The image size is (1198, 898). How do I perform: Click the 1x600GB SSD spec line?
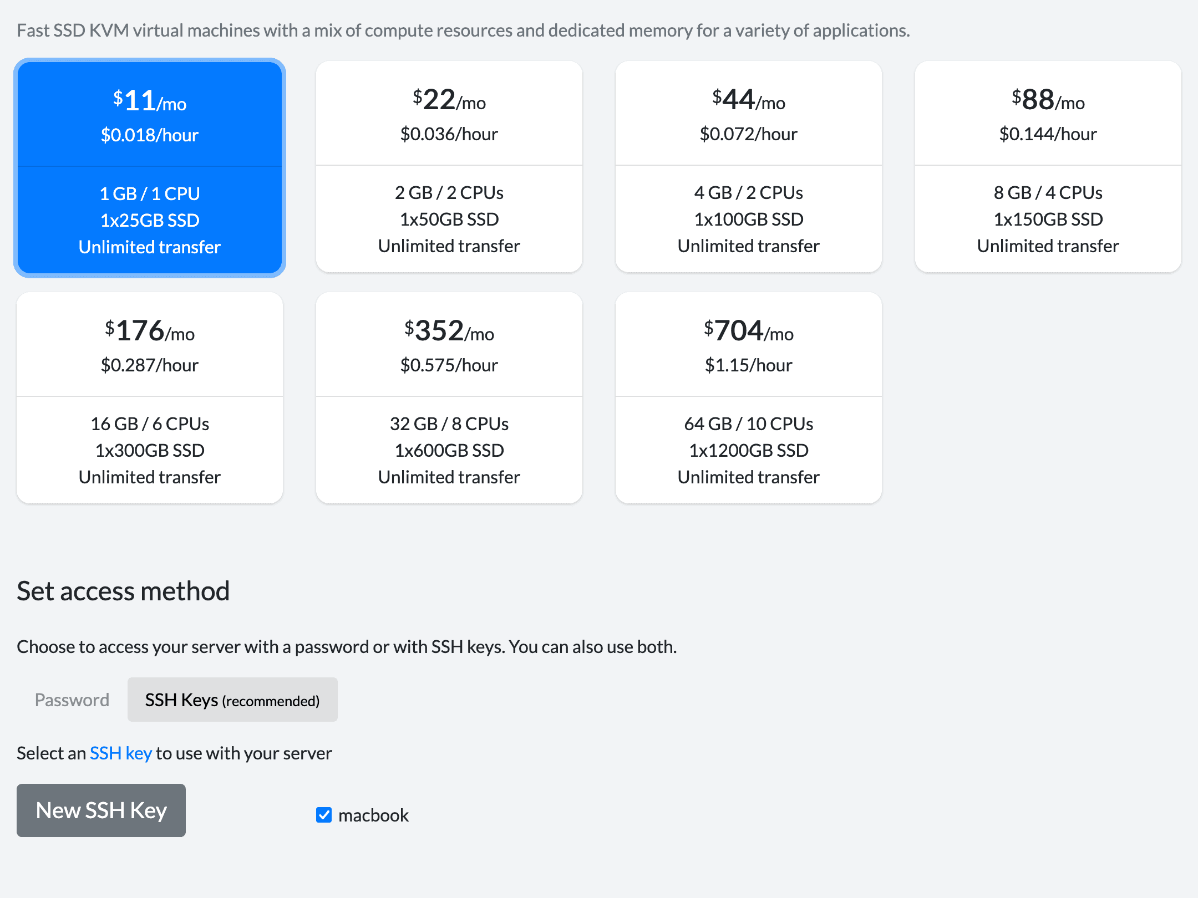(449, 450)
